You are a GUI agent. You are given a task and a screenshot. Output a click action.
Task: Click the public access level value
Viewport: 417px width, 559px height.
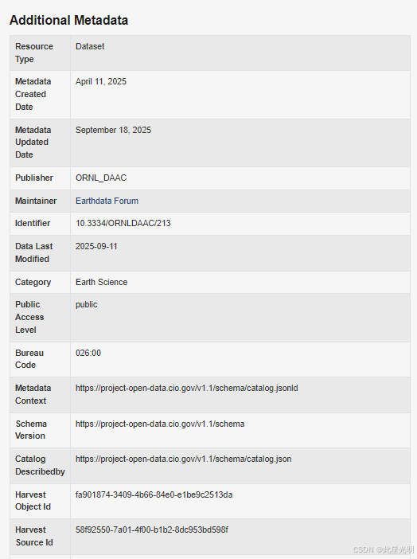86,304
